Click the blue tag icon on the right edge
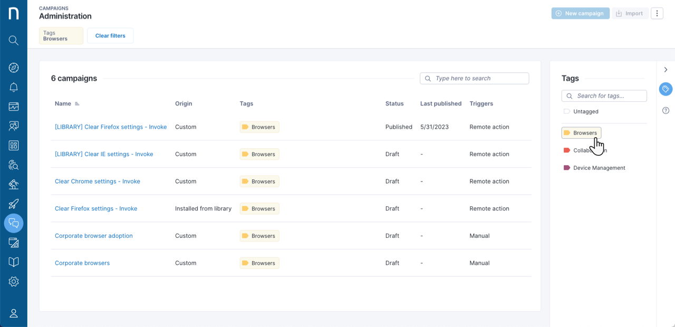This screenshot has width=675, height=327. pyautogui.click(x=666, y=89)
